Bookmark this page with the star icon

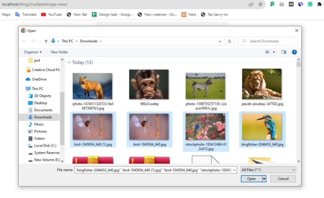(260, 4)
